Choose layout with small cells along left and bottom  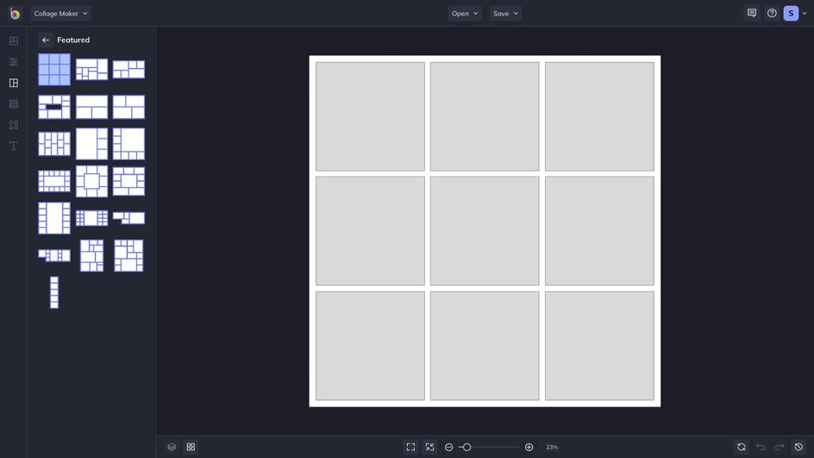[128, 144]
